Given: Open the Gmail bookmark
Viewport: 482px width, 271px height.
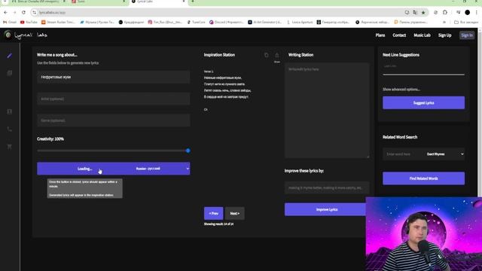Looking at the screenshot, I should tap(10, 22).
